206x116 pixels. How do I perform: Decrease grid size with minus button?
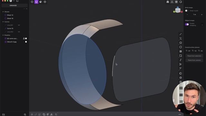click(187, 15)
